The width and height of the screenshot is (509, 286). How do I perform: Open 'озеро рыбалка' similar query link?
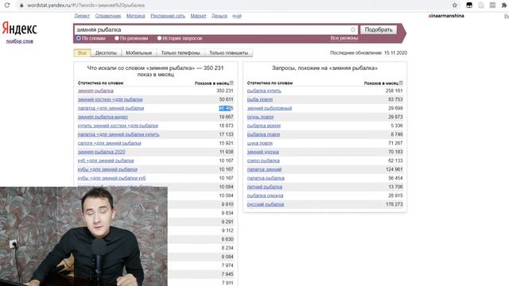click(x=263, y=160)
